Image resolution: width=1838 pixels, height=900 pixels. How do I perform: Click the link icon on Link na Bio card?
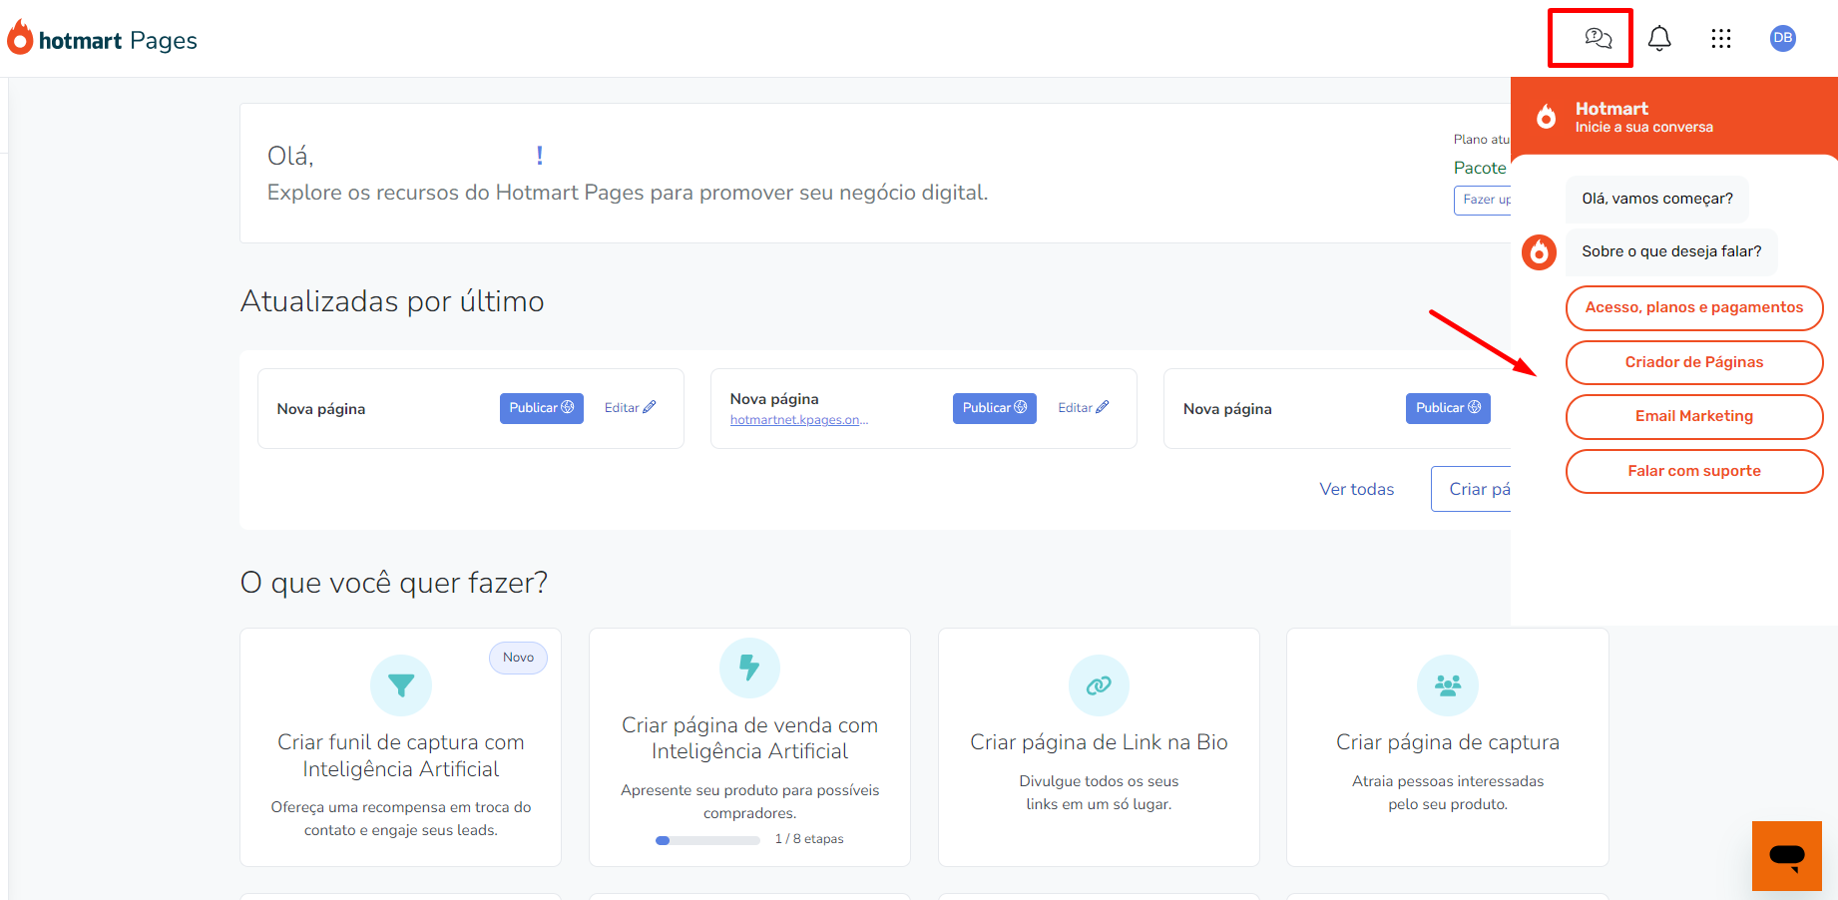tap(1099, 685)
